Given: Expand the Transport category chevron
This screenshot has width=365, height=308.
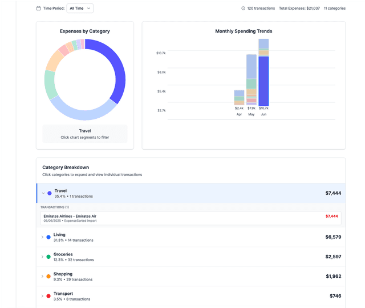Looking at the screenshot, I should [x=42, y=296].
